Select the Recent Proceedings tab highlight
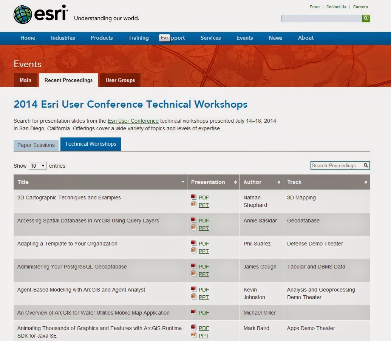This screenshot has height=341, width=391. pos(68,80)
